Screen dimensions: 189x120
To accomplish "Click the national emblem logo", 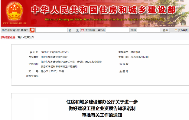I will [15, 11].
